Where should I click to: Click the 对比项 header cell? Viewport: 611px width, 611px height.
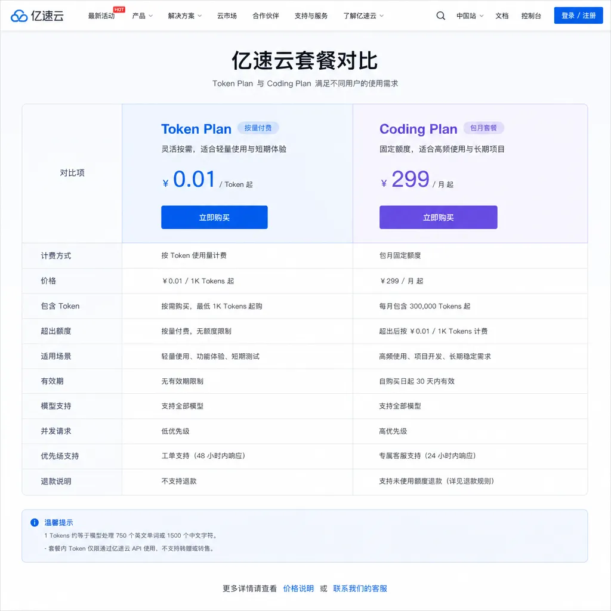[x=72, y=173]
